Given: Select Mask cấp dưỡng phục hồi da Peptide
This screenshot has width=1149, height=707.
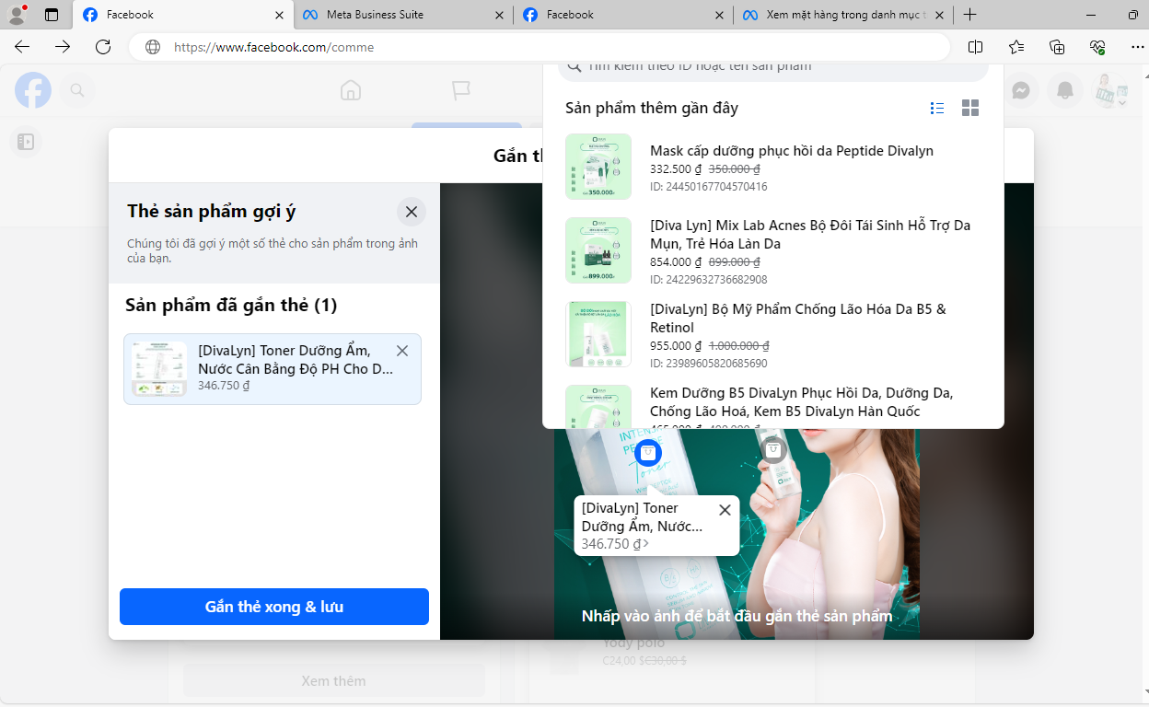Looking at the screenshot, I should (x=791, y=151).
